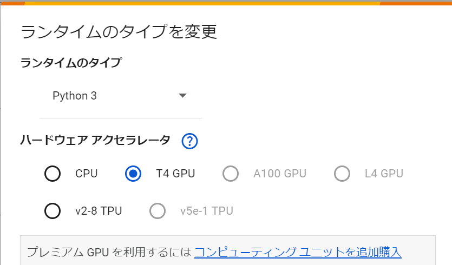Open the コンピューティング ユニットを追加購入 link
The height and width of the screenshot is (265, 452).
pyautogui.click(x=297, y=252)
